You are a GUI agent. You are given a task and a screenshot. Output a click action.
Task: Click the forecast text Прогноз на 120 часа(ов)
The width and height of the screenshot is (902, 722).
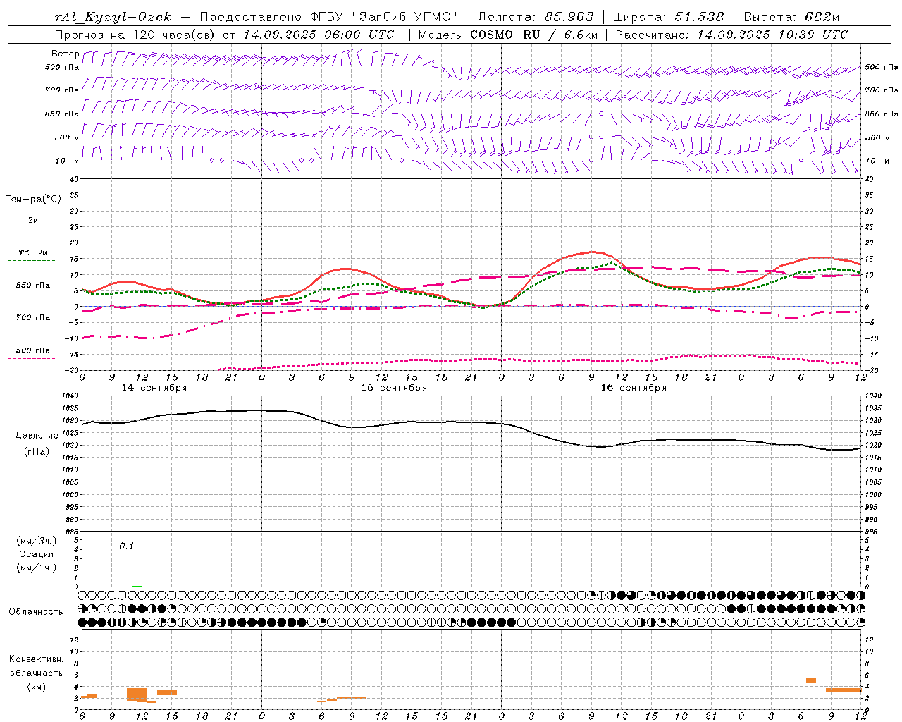[x=136, y=35]
